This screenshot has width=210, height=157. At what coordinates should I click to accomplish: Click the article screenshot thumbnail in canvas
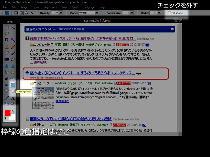(x=43, y=98)
